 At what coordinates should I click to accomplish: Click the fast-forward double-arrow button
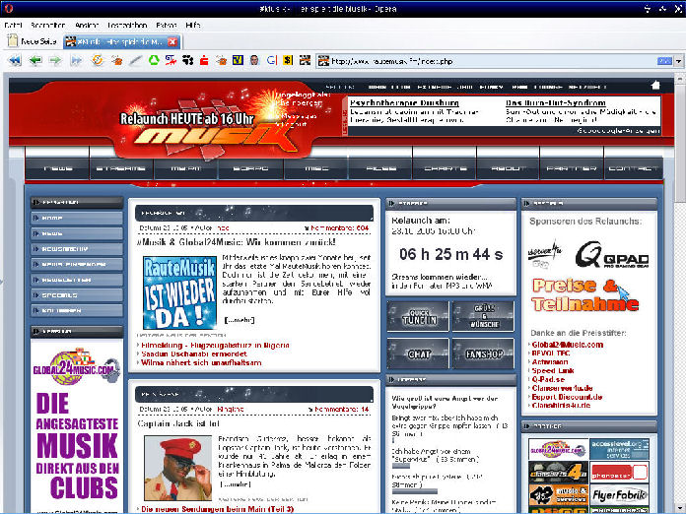click(76, 60)
